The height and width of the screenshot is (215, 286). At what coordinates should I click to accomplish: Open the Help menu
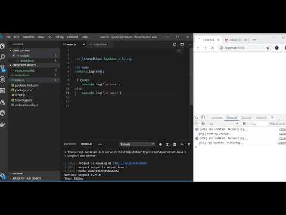tap(85, 37)
